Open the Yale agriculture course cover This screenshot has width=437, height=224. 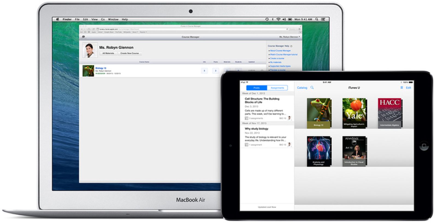[354, 113]
